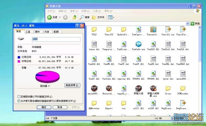This screenshot has width=206, height=126.
Task: Click the green Back arrow in Explorer
Action: click(49, 17)
